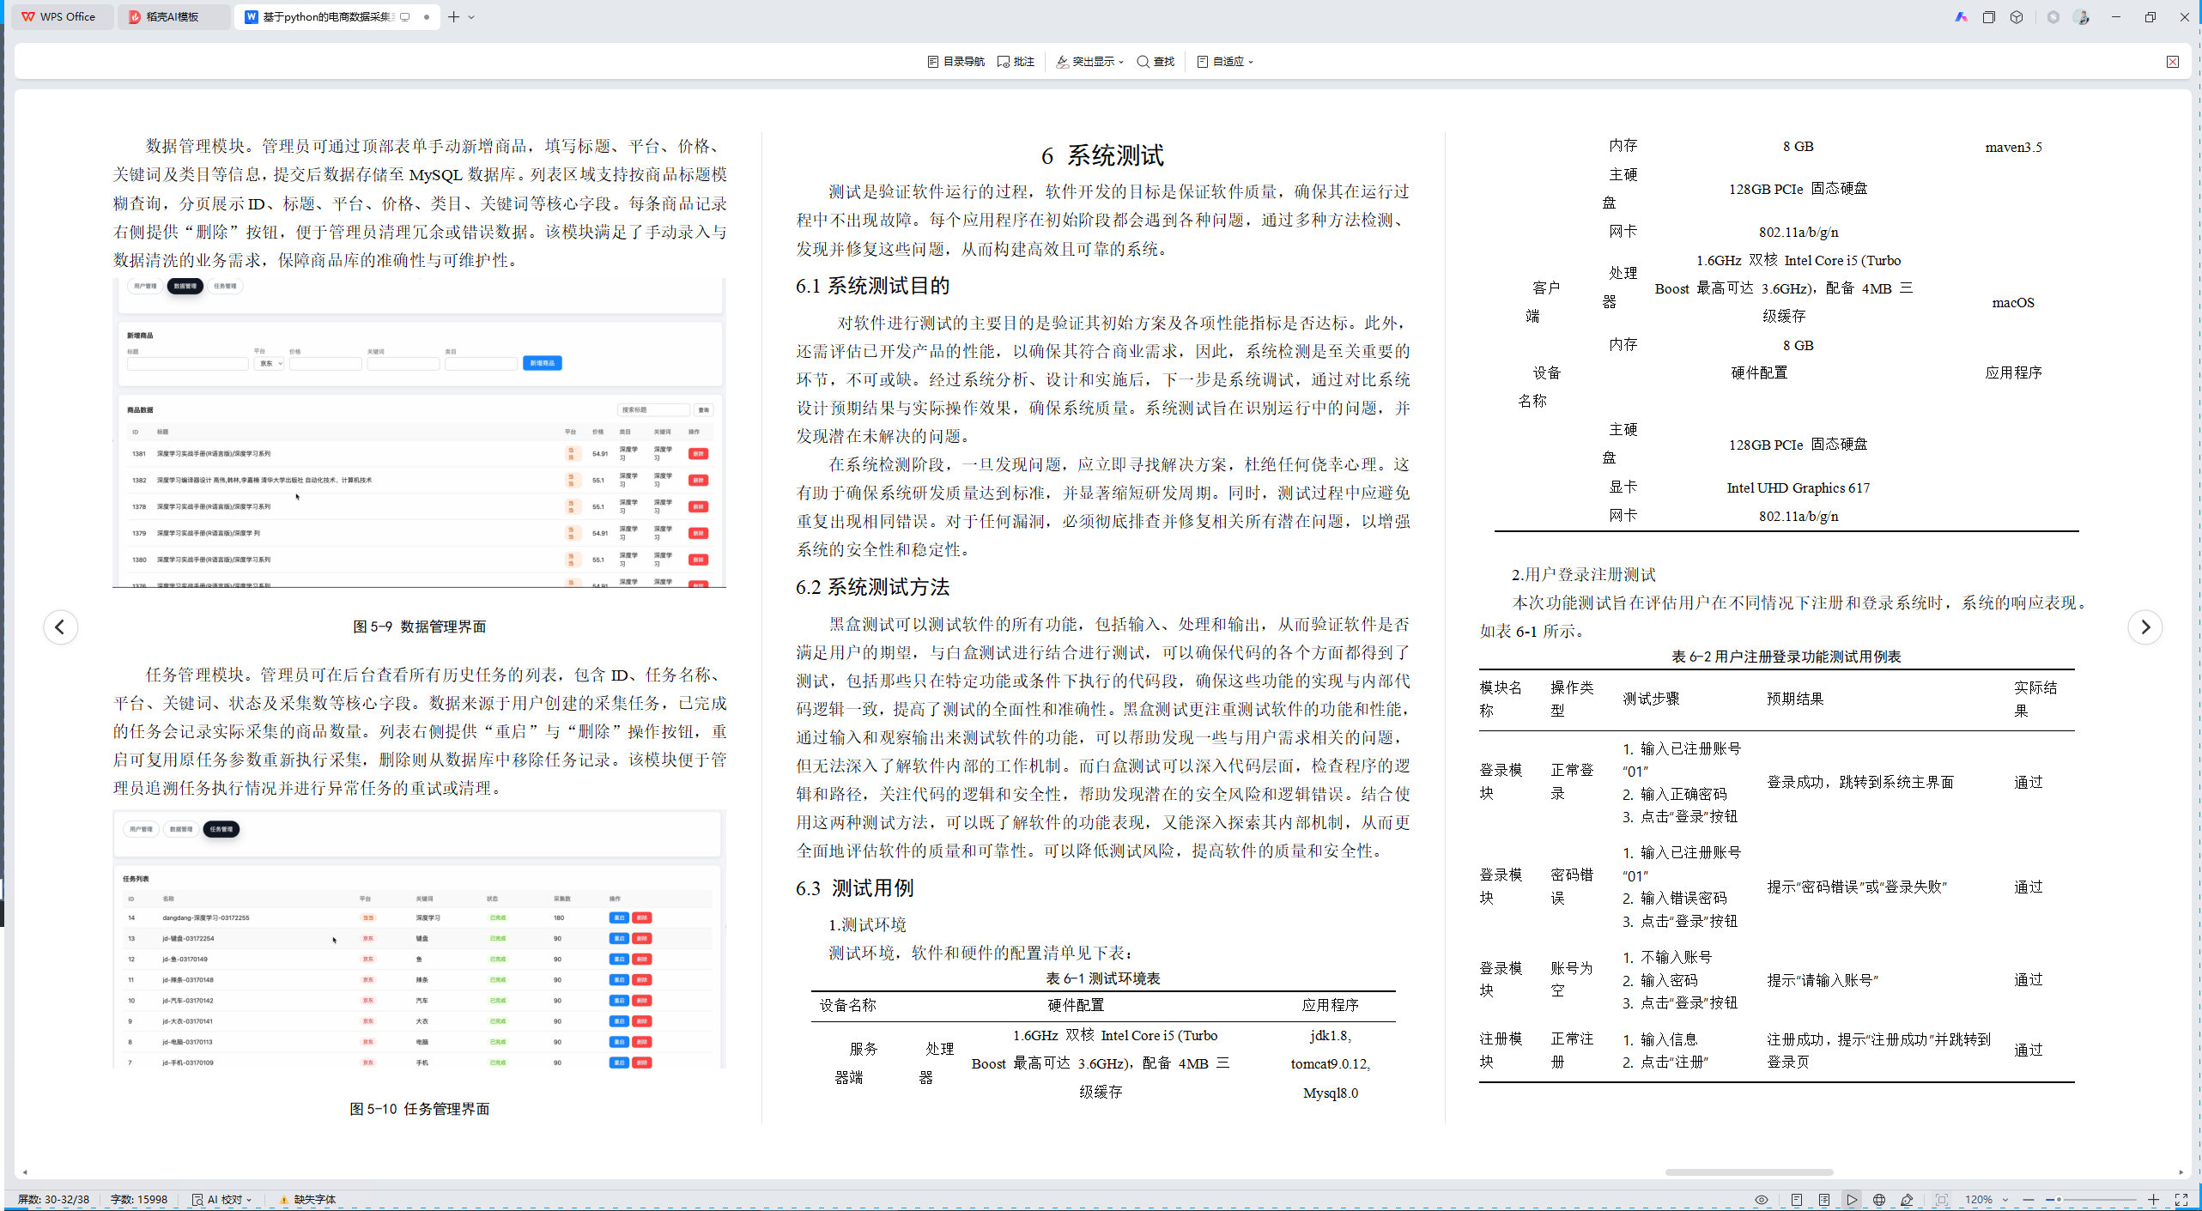Open the 120% zoom level dropdown
The width and height of the screenshot is (2202, 1211).
click(1986, 1200)
